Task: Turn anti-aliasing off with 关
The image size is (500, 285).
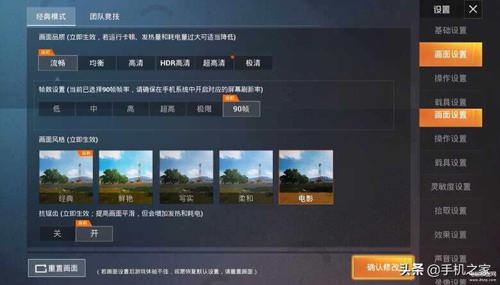Action: 57,234
